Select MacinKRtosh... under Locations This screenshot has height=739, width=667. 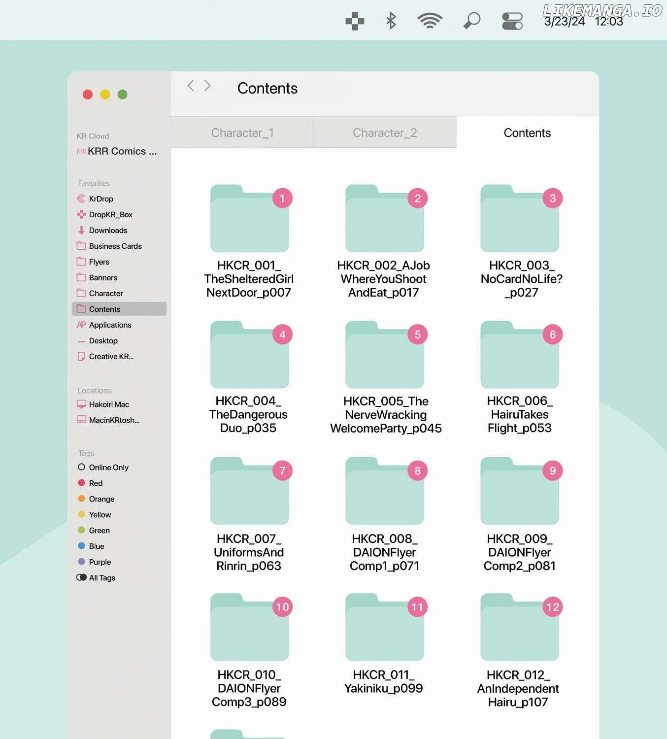point(119,420)
